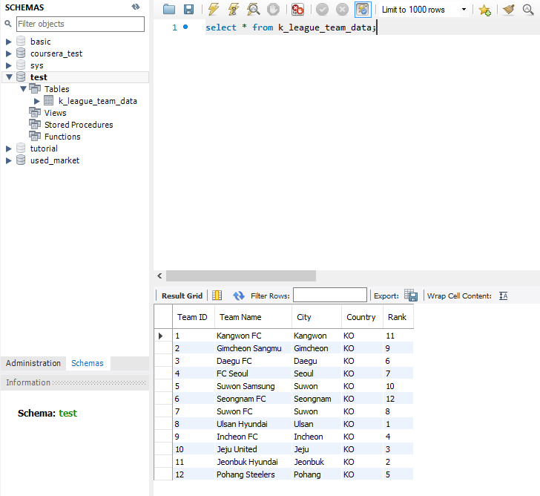Open the find panel magnifier icon in the toolbar
The width and height of the screenshot is (540, 496).
click(528, 10)
